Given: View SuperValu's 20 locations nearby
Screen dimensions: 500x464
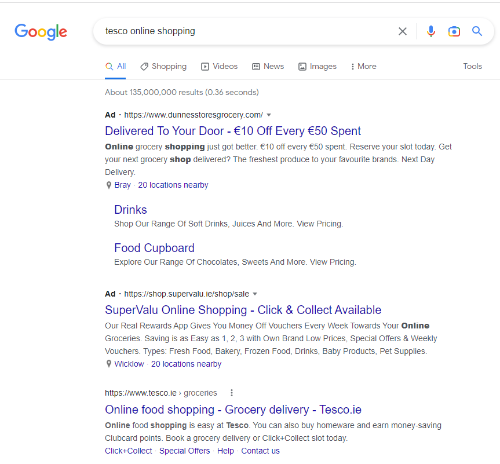Looking at the screenshot, I should [x=185, y=363].
